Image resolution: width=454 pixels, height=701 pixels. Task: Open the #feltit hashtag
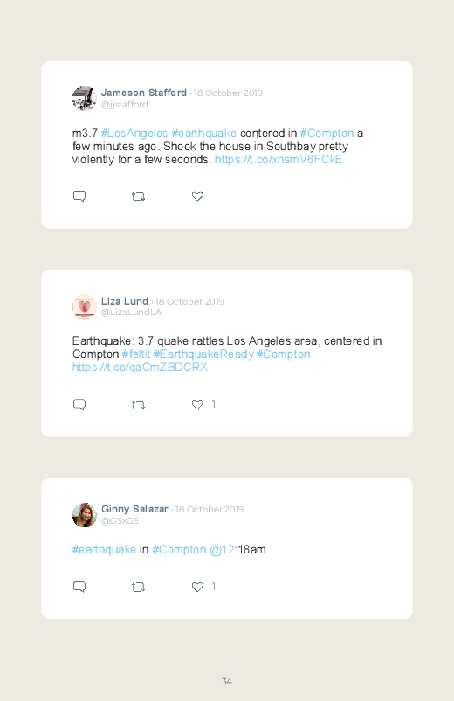(x=136, y=354)
